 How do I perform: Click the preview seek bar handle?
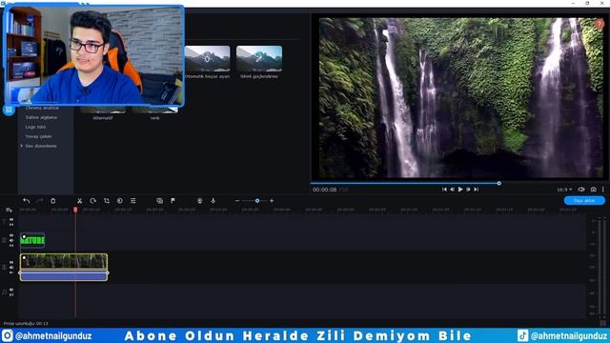click(x=498, y=183)
